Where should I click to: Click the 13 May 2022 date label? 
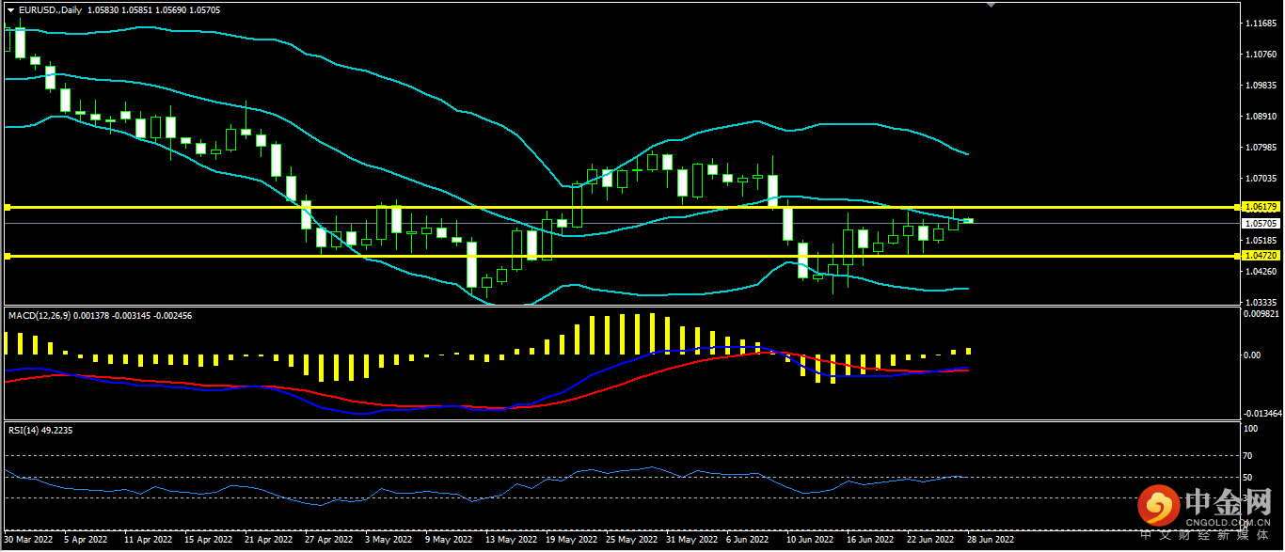tap(511, 541)
